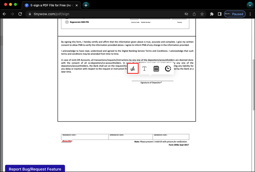
Task: Click the page vertical scrollbar
Action: click(x=253, y=84)
